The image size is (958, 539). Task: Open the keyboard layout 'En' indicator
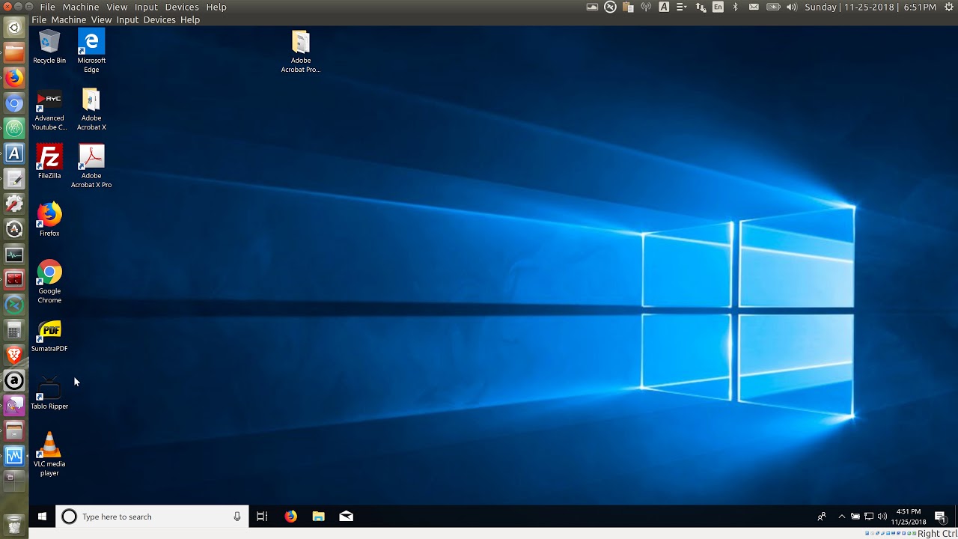coord(718,7)
